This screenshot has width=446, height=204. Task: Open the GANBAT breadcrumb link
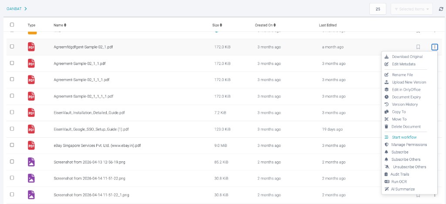coord(14,9)
